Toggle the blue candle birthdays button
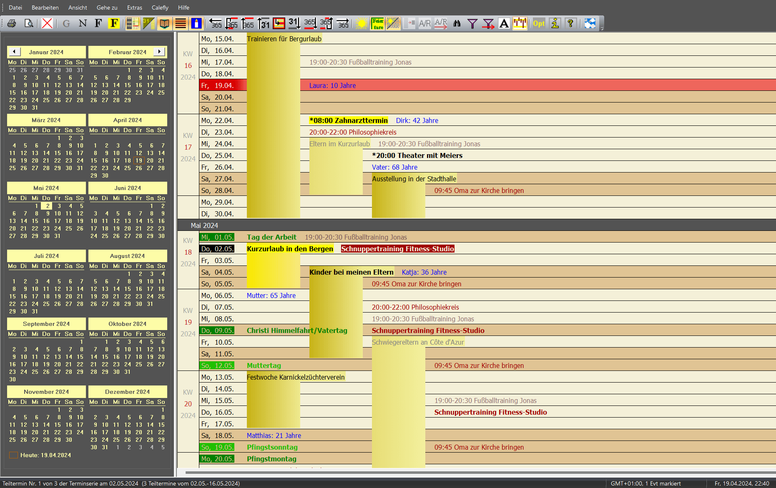 tap(196, 23)
